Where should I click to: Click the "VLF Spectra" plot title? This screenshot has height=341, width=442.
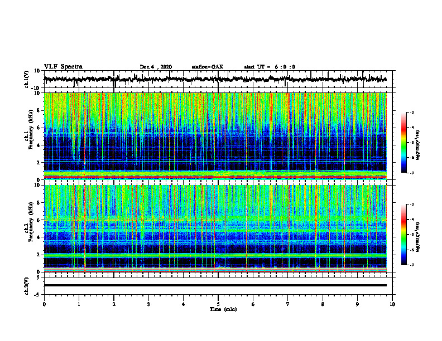[63, 67]
